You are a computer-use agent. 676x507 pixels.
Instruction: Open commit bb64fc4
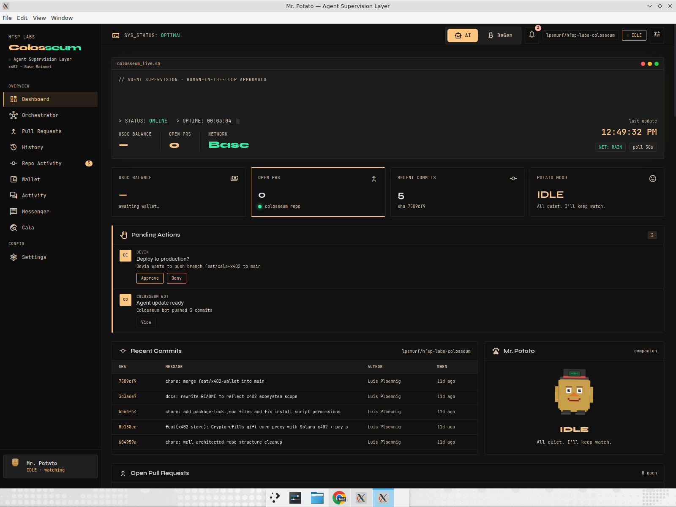[x=128, y=412]
